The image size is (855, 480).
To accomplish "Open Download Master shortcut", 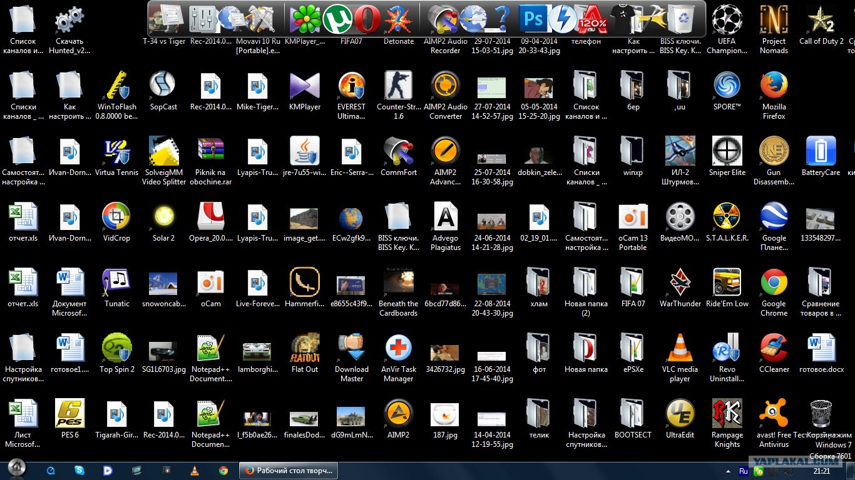I will (351, 358).
